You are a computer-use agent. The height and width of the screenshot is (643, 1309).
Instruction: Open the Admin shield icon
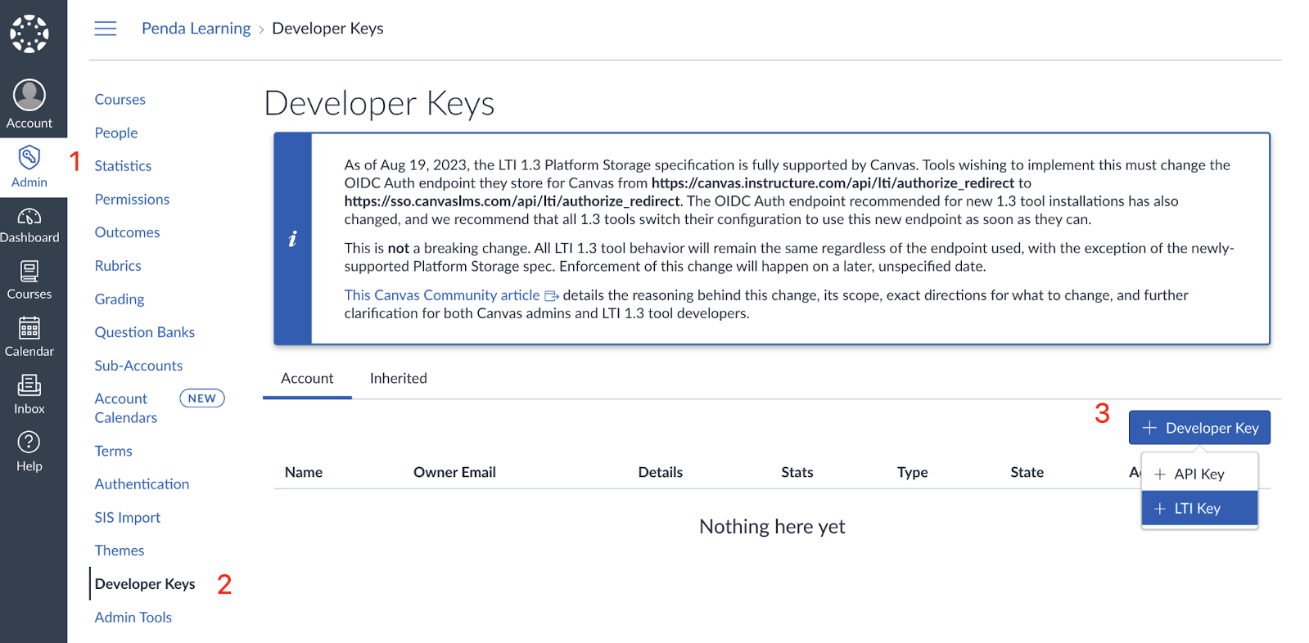coord(29,156)
